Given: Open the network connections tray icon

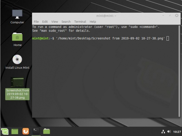Looking at the screenshot, I should [163, 132].
